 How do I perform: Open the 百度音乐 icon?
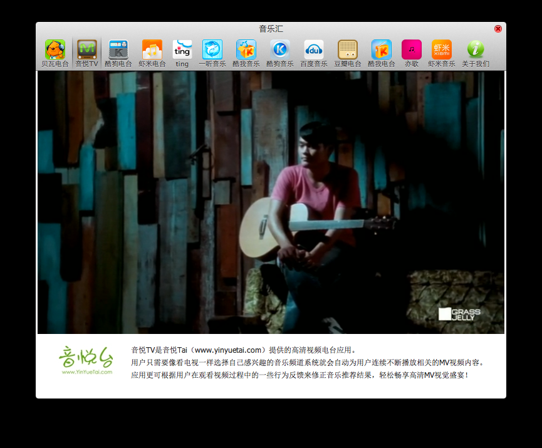click(x=313, y=53)
